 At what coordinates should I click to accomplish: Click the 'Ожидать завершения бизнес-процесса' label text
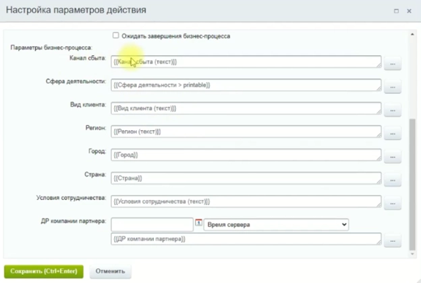click(176, 36)
